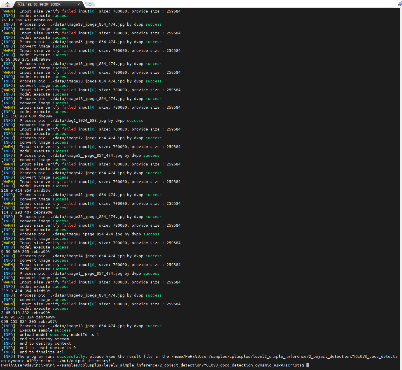Click the image5_jpeg_854_474.jpg process line
The width and height of the screenshot is (402, 370).
click(x=80, y=156)
